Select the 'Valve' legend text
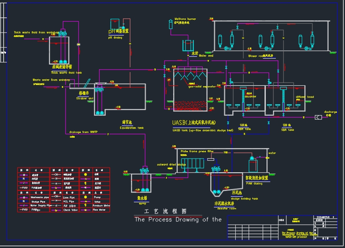Screen dimensions: 345x248 97,202
